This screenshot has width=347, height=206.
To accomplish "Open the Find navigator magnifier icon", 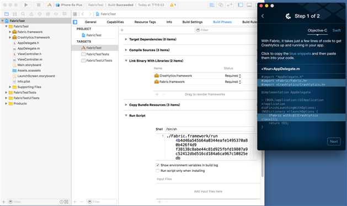I will [23, 14].
